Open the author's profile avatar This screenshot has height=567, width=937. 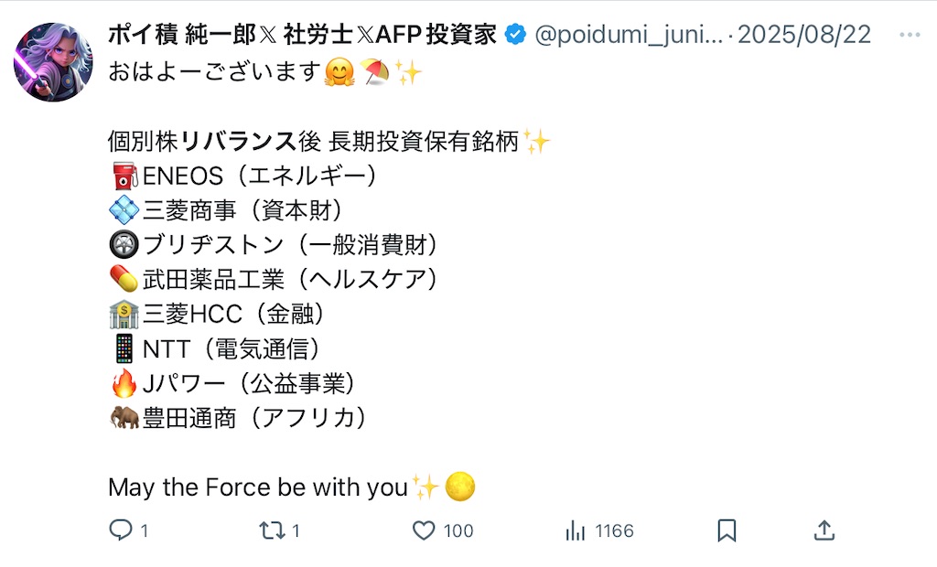click(53, 62)
